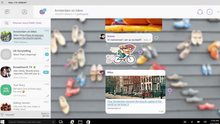Screen dimensions: 220x124
Task: Click the 999 unread badge on Broadchurch TV
Action: [x=46, y=72]
